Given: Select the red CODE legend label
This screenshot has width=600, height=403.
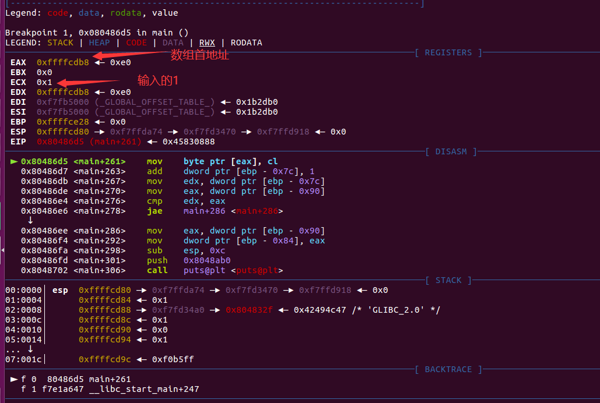Looking at the screenshot, I should [x=136, y=43].
